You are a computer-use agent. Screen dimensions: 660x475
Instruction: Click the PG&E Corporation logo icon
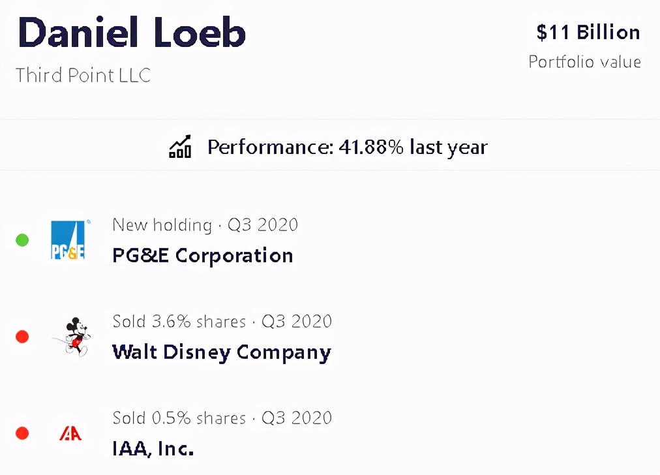pyautogui.click(x=68, y=240)
